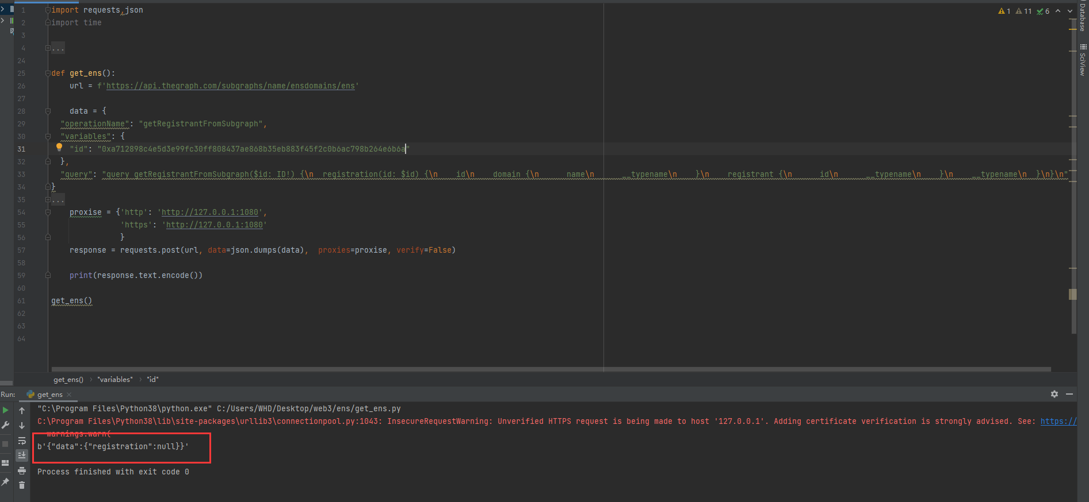Rerun get_ens with the green play icon

[x=6, y=410]
